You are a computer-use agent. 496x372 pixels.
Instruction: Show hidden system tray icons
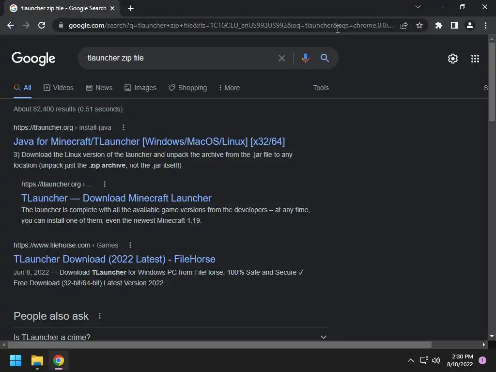[411, 360]
